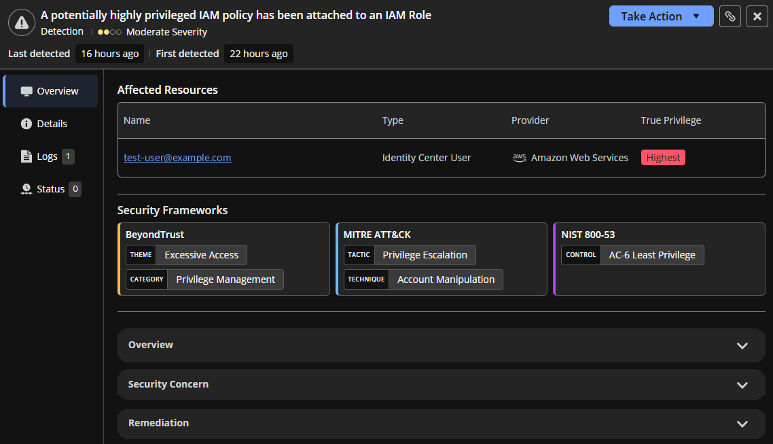The image size is (773, 444).
Task: Click the IAM policy detection title
Action: (236, 15)
